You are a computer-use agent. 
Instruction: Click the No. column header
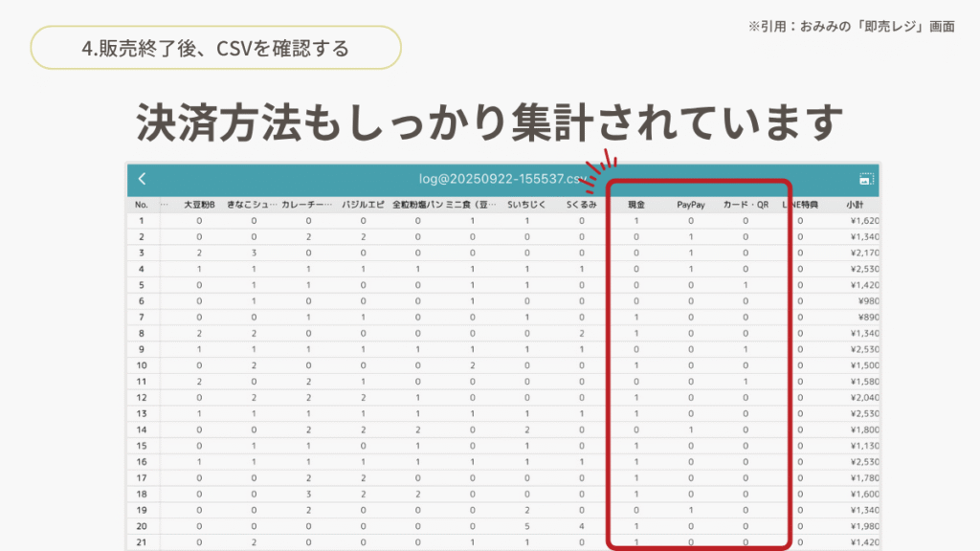(142, 205)
